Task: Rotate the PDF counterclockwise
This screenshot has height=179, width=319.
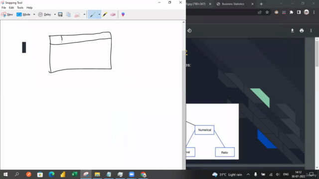Action: point(189,31)
